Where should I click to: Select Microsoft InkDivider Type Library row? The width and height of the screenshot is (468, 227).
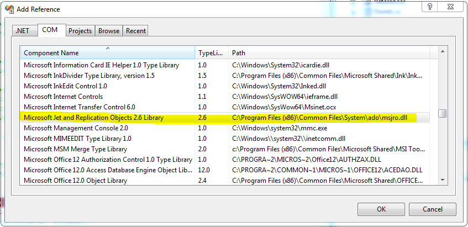(x=225, y=76)
